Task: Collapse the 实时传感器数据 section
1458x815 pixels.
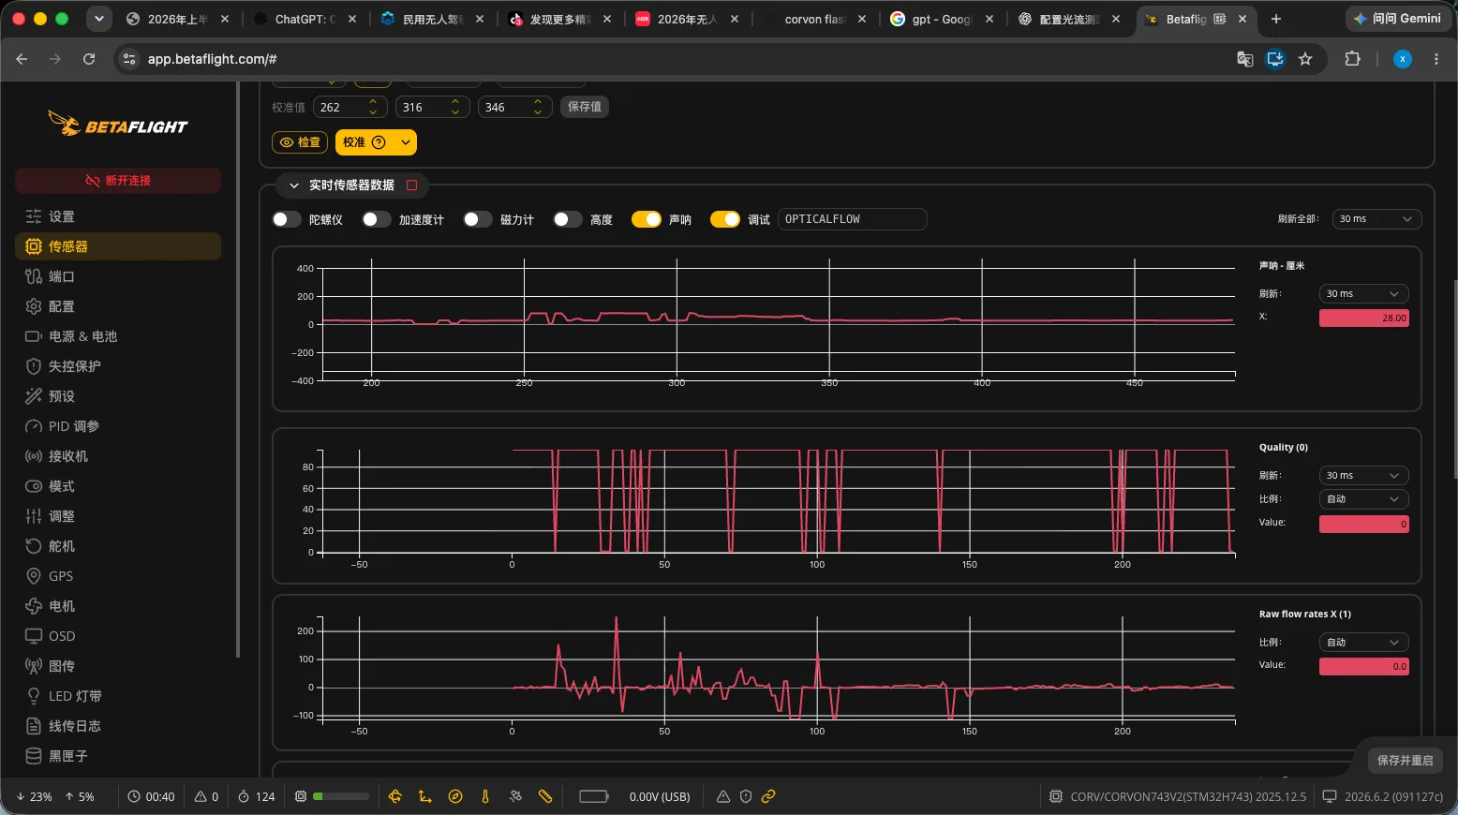Action: click(294, 185)
